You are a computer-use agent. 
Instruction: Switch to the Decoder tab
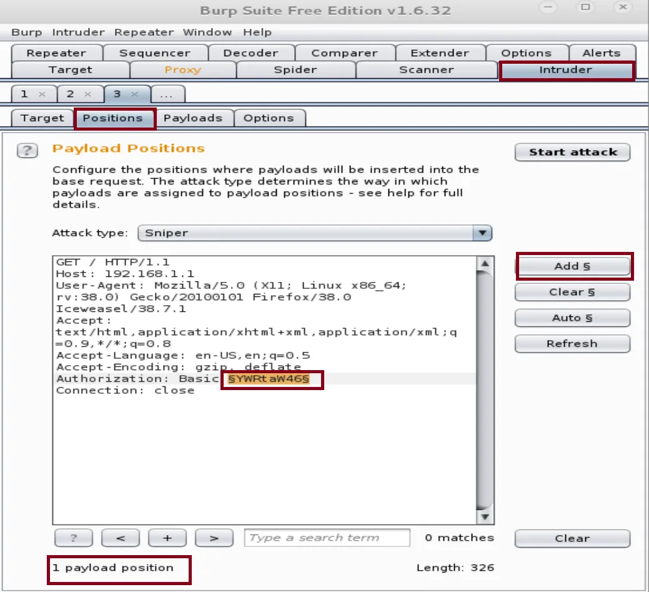[x=251, y=53]
